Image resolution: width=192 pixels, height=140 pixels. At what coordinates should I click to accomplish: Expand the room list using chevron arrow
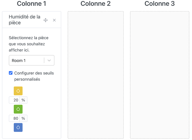pos(49,60)
